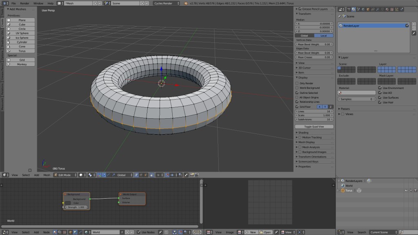Open the Render menu

(24, 3)
